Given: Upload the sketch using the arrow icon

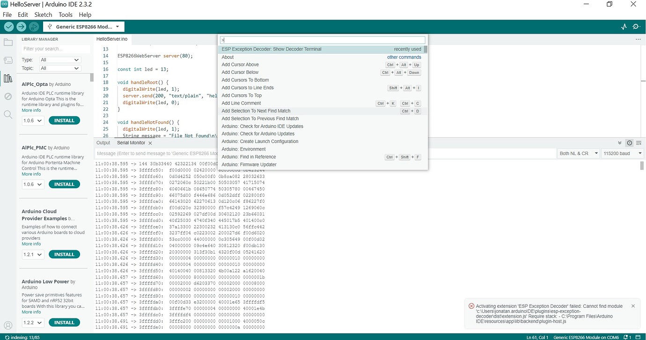Looking at the screenshot, I should (21, 27).
